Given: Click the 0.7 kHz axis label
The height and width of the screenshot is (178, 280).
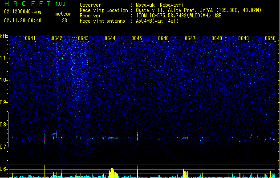Looking at the screenshot, I should pos(4,147).
